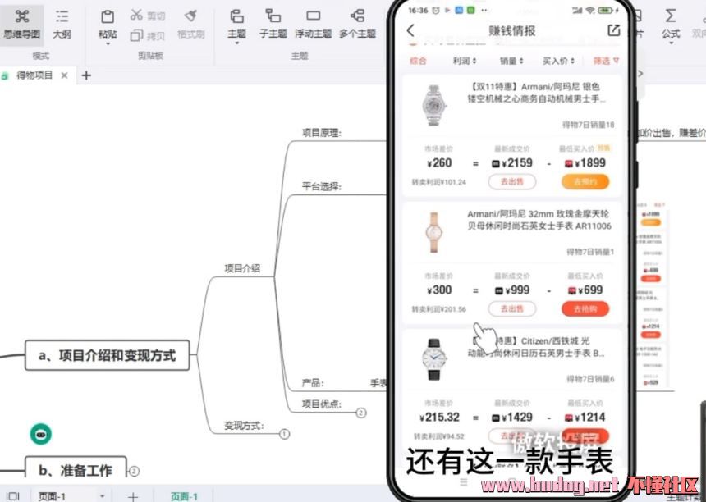This screenshot has height=502, width=706.
Task: Expand the dropdown arrow under the first 主题 button
Action: point(236,43)
